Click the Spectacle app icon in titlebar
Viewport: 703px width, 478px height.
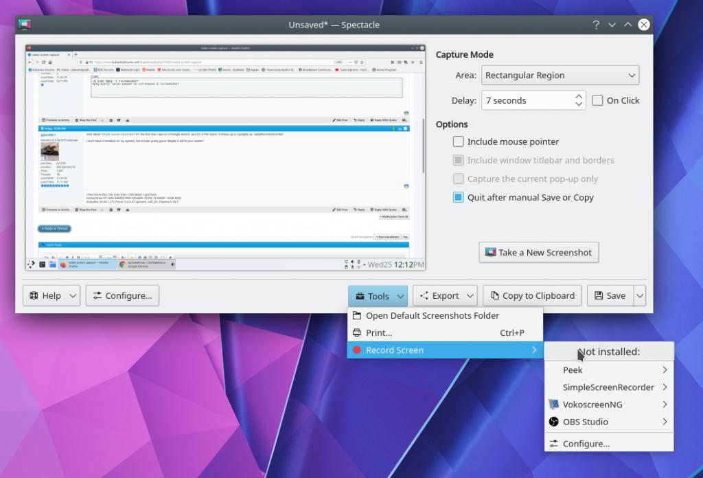[25, 25]
